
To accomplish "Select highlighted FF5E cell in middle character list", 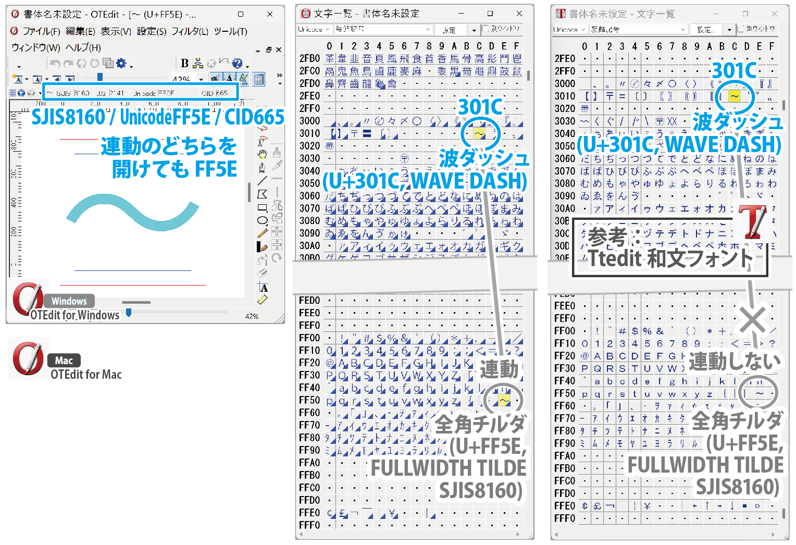I will point(504,400).
